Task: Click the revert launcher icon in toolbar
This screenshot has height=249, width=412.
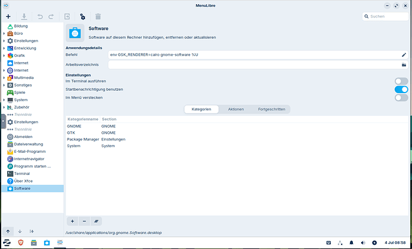Action: 67,17
